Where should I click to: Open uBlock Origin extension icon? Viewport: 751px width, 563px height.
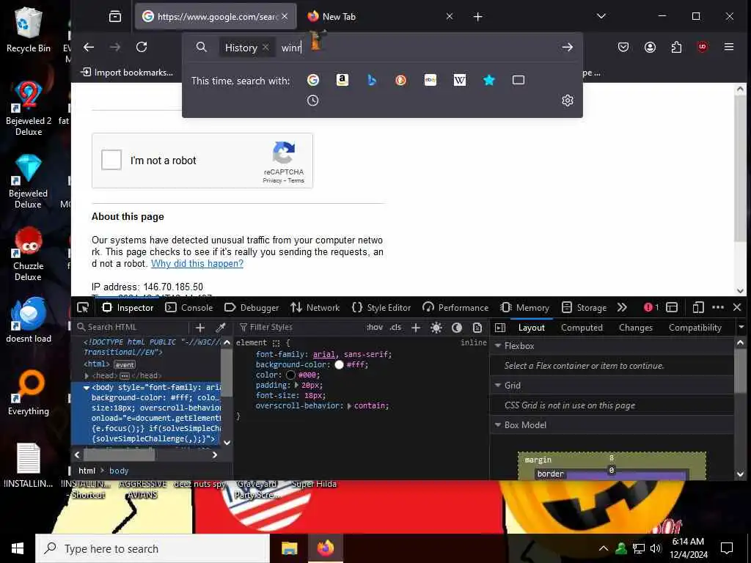(x=702, y=47)
